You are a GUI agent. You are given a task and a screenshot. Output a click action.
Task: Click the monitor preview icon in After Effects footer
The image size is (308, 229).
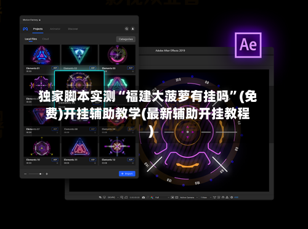104,198
